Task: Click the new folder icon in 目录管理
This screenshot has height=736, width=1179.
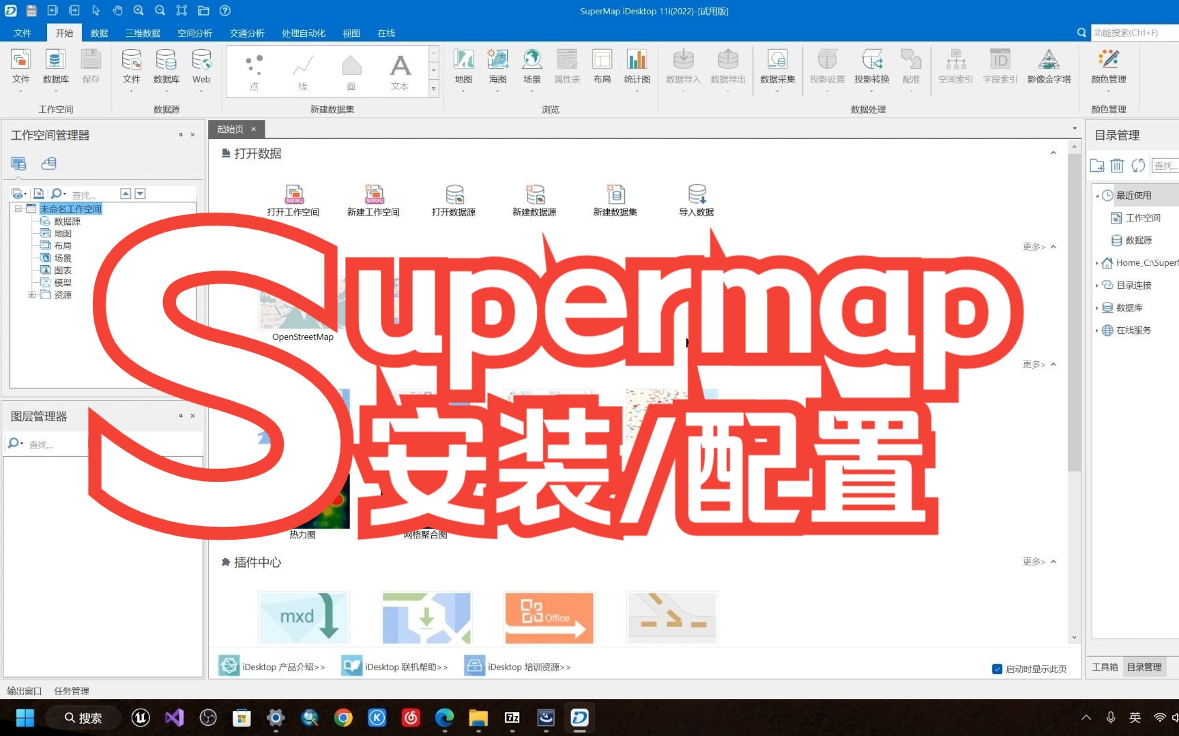Action: [x=1097, y=165]
